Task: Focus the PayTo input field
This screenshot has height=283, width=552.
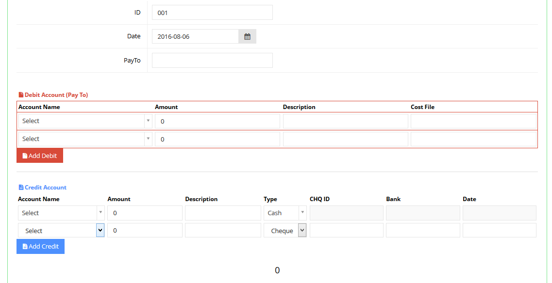Action: pyautogui.click(x=212, y=61)
